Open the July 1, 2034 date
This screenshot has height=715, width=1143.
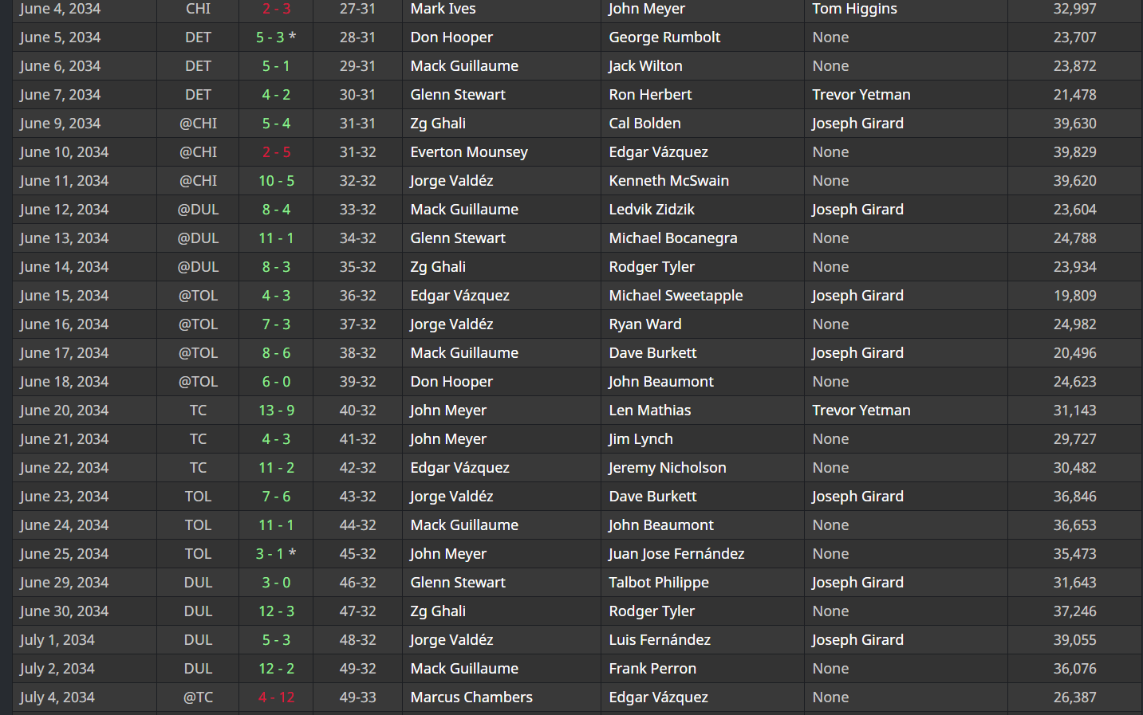click(57, 640)
